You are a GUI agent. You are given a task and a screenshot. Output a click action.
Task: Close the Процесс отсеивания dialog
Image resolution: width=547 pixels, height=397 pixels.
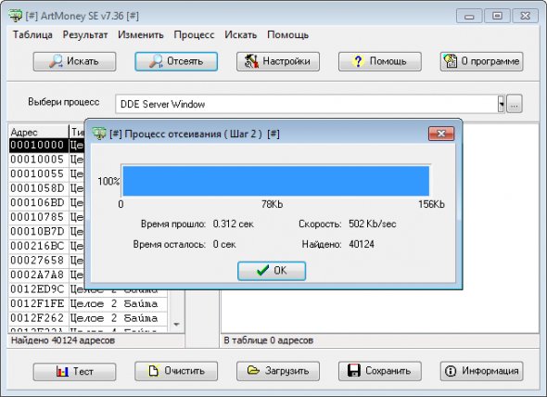(441, 134)
